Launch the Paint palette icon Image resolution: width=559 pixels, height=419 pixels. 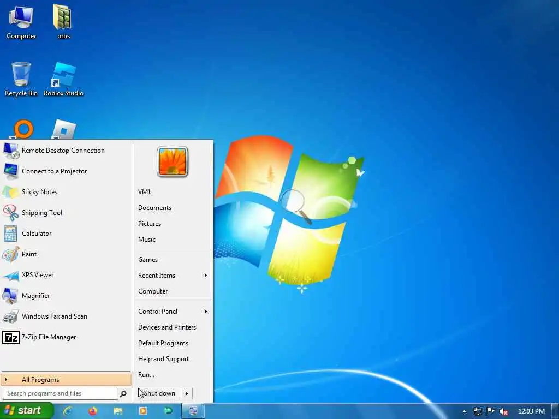pyautogui.click(x=11, y=254)
